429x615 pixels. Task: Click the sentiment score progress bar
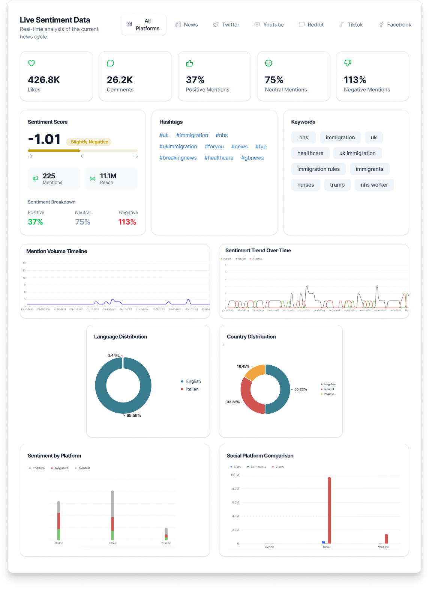pos(82,151)
